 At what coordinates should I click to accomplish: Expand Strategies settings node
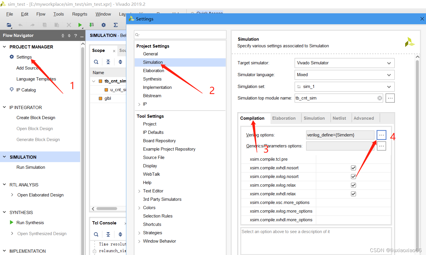[x=139, y=233]
